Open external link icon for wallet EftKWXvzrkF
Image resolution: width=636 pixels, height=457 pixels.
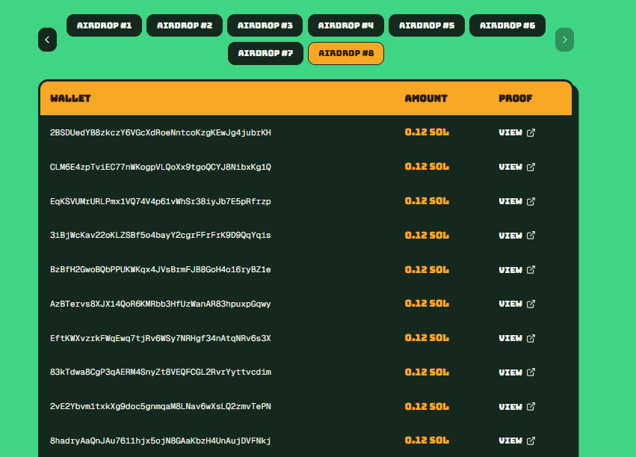pos(531,338)
